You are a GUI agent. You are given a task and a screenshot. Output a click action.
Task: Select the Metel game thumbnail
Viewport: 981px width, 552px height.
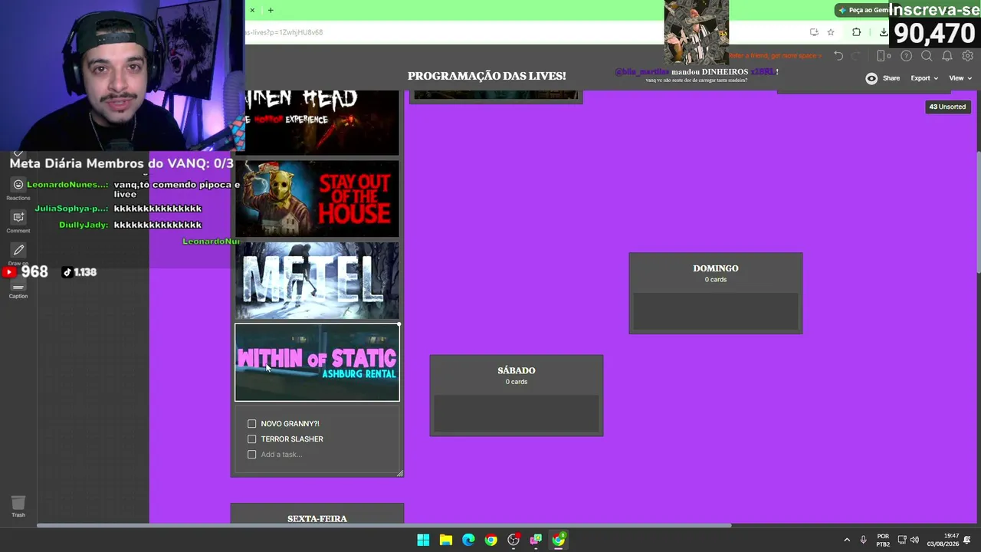(317, 281)
